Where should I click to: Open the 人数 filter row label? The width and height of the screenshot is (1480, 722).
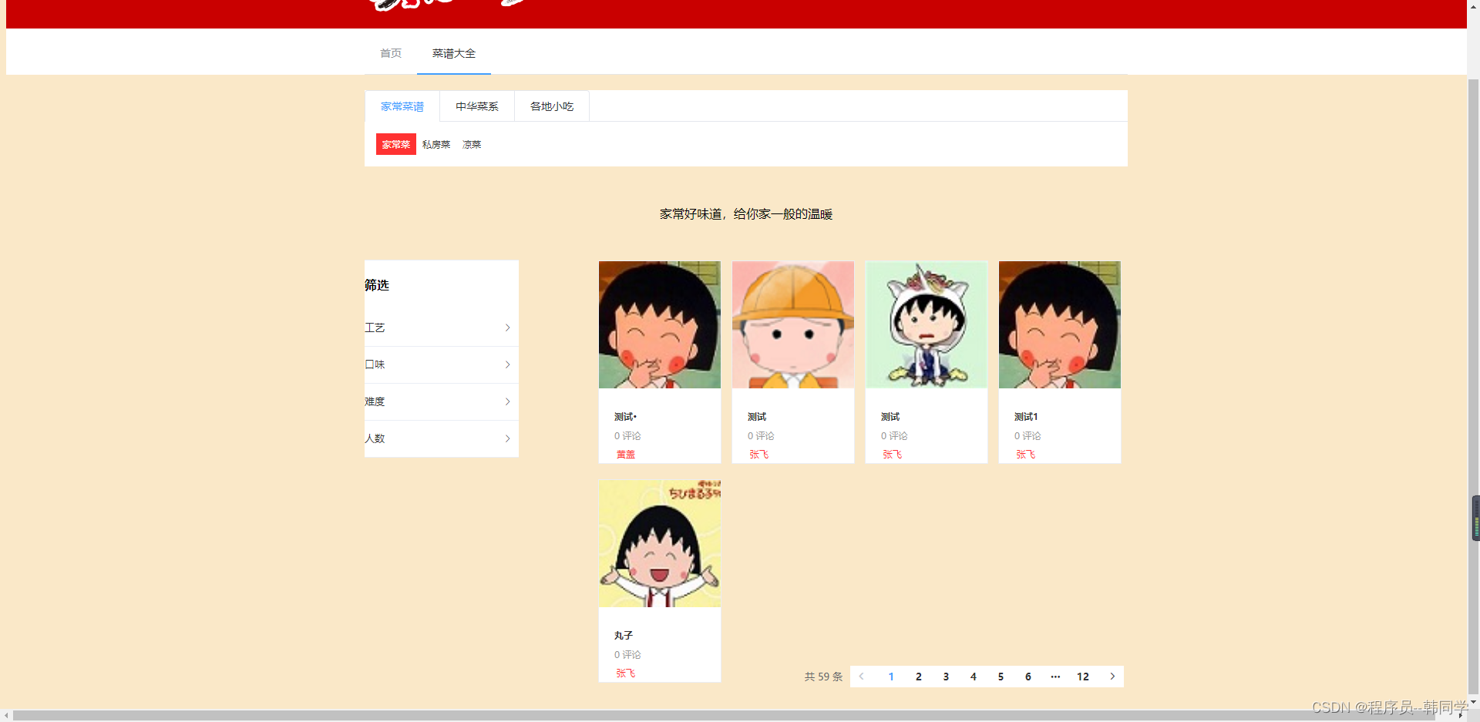375,438
